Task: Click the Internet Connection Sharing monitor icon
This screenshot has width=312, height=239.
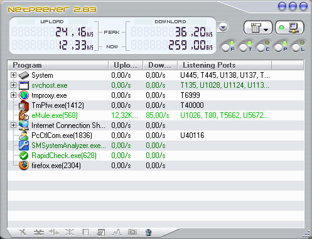Action: [24, 125]
